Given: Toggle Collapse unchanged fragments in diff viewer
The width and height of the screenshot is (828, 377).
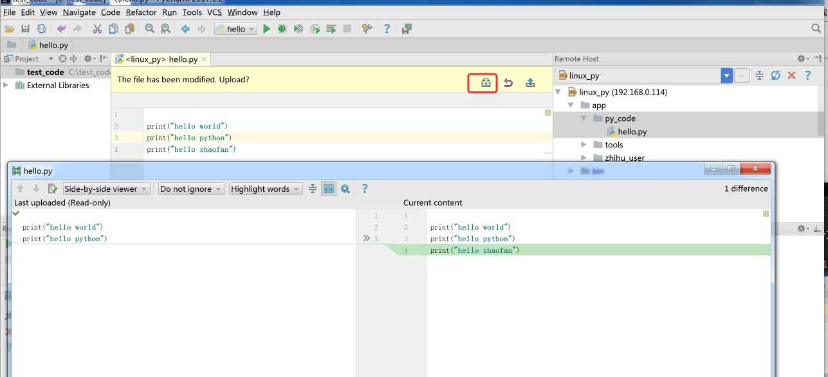Looking at the screenshot, I should coord(313,188).
